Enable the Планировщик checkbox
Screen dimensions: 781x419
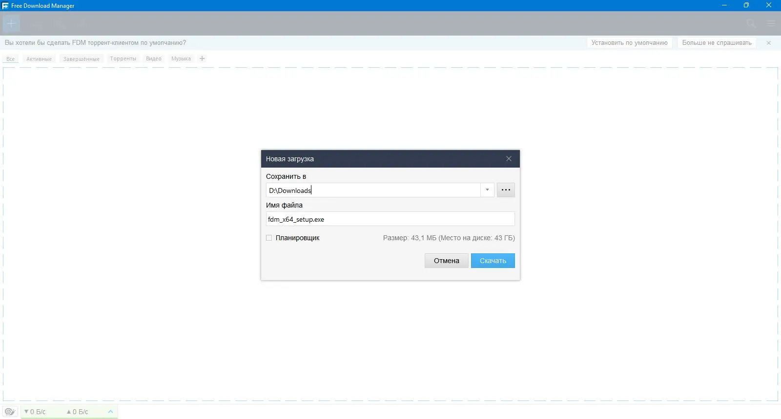[269, 238]
